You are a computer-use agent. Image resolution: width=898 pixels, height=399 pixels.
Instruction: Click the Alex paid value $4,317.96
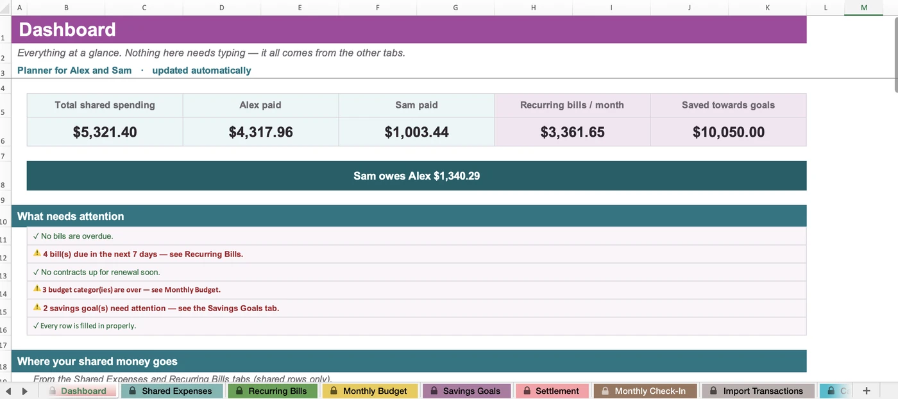point(260,132)
